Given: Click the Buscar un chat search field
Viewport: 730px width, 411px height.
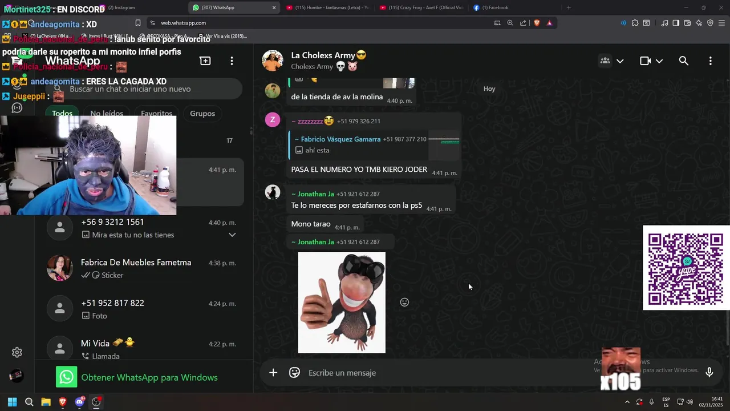Looking at the screenshot, I should pos(144,89).
